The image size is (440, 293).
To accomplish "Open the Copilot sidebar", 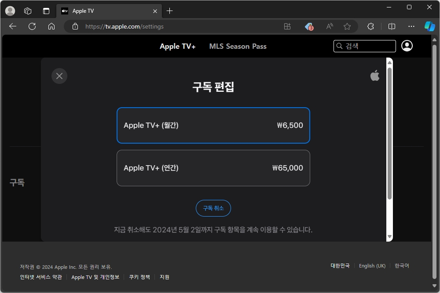I will pos(429,26).
